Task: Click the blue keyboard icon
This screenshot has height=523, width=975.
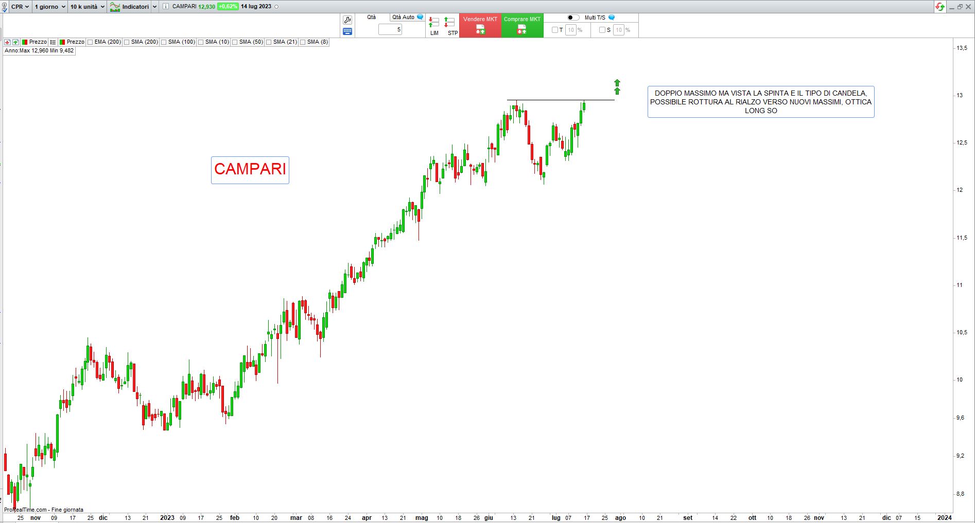Action: [347, 31]
